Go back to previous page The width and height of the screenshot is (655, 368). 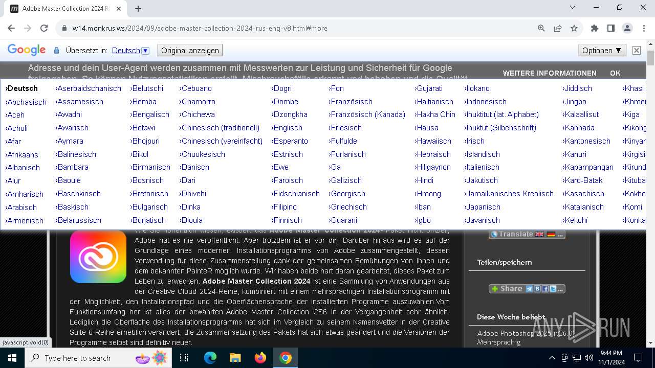pyautogui.click(x=11, y=28)
